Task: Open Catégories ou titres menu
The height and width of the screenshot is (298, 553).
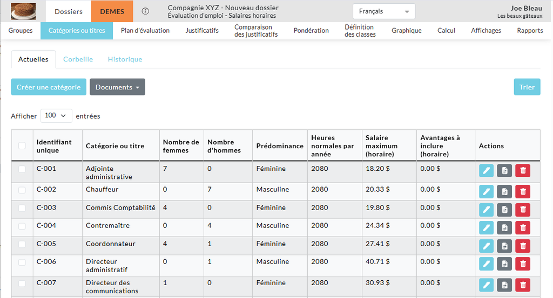Action: [x=77, y=31]
